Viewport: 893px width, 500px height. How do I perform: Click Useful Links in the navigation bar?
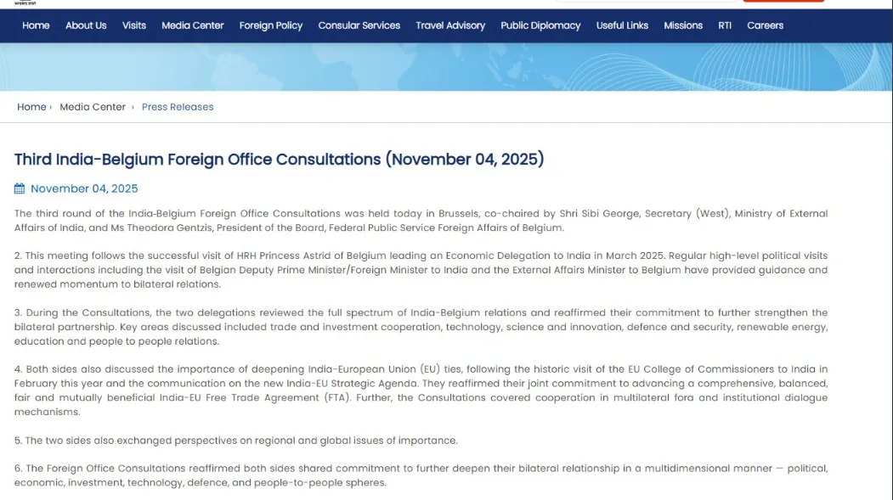(x=622, y=25)
